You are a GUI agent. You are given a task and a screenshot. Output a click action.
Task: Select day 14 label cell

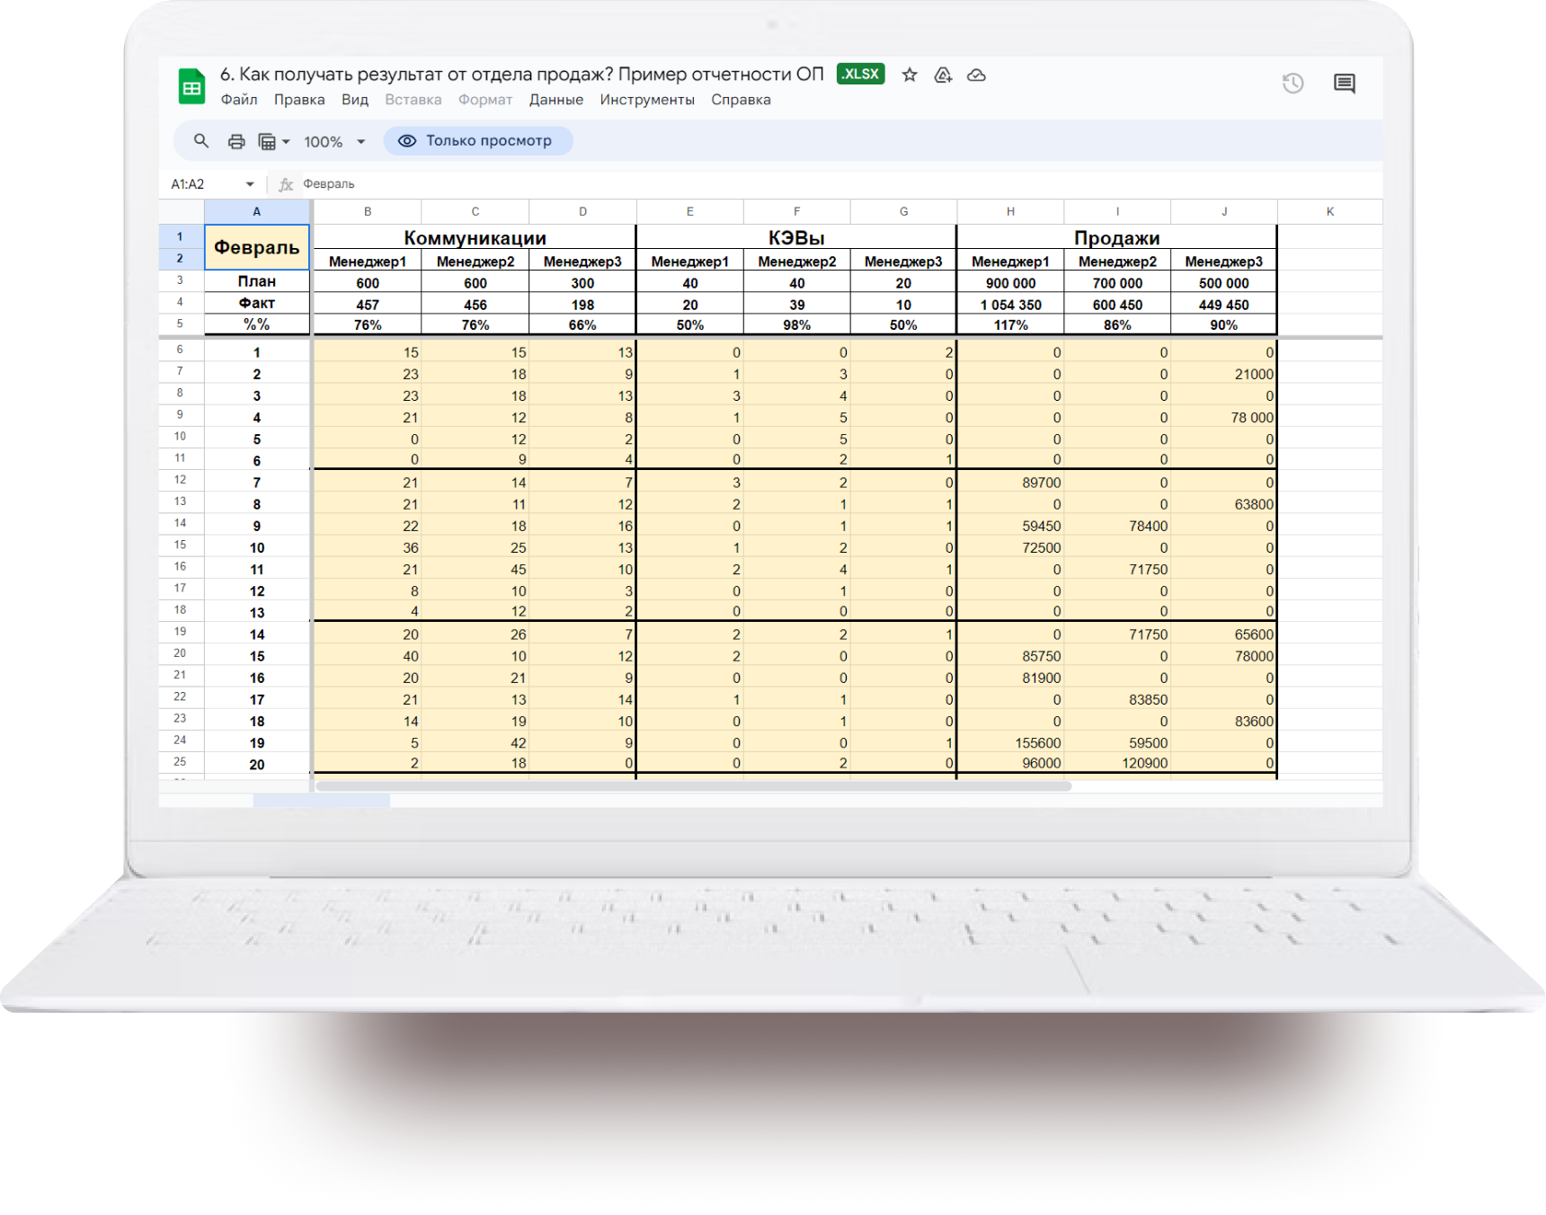click(x=257, y=634)
